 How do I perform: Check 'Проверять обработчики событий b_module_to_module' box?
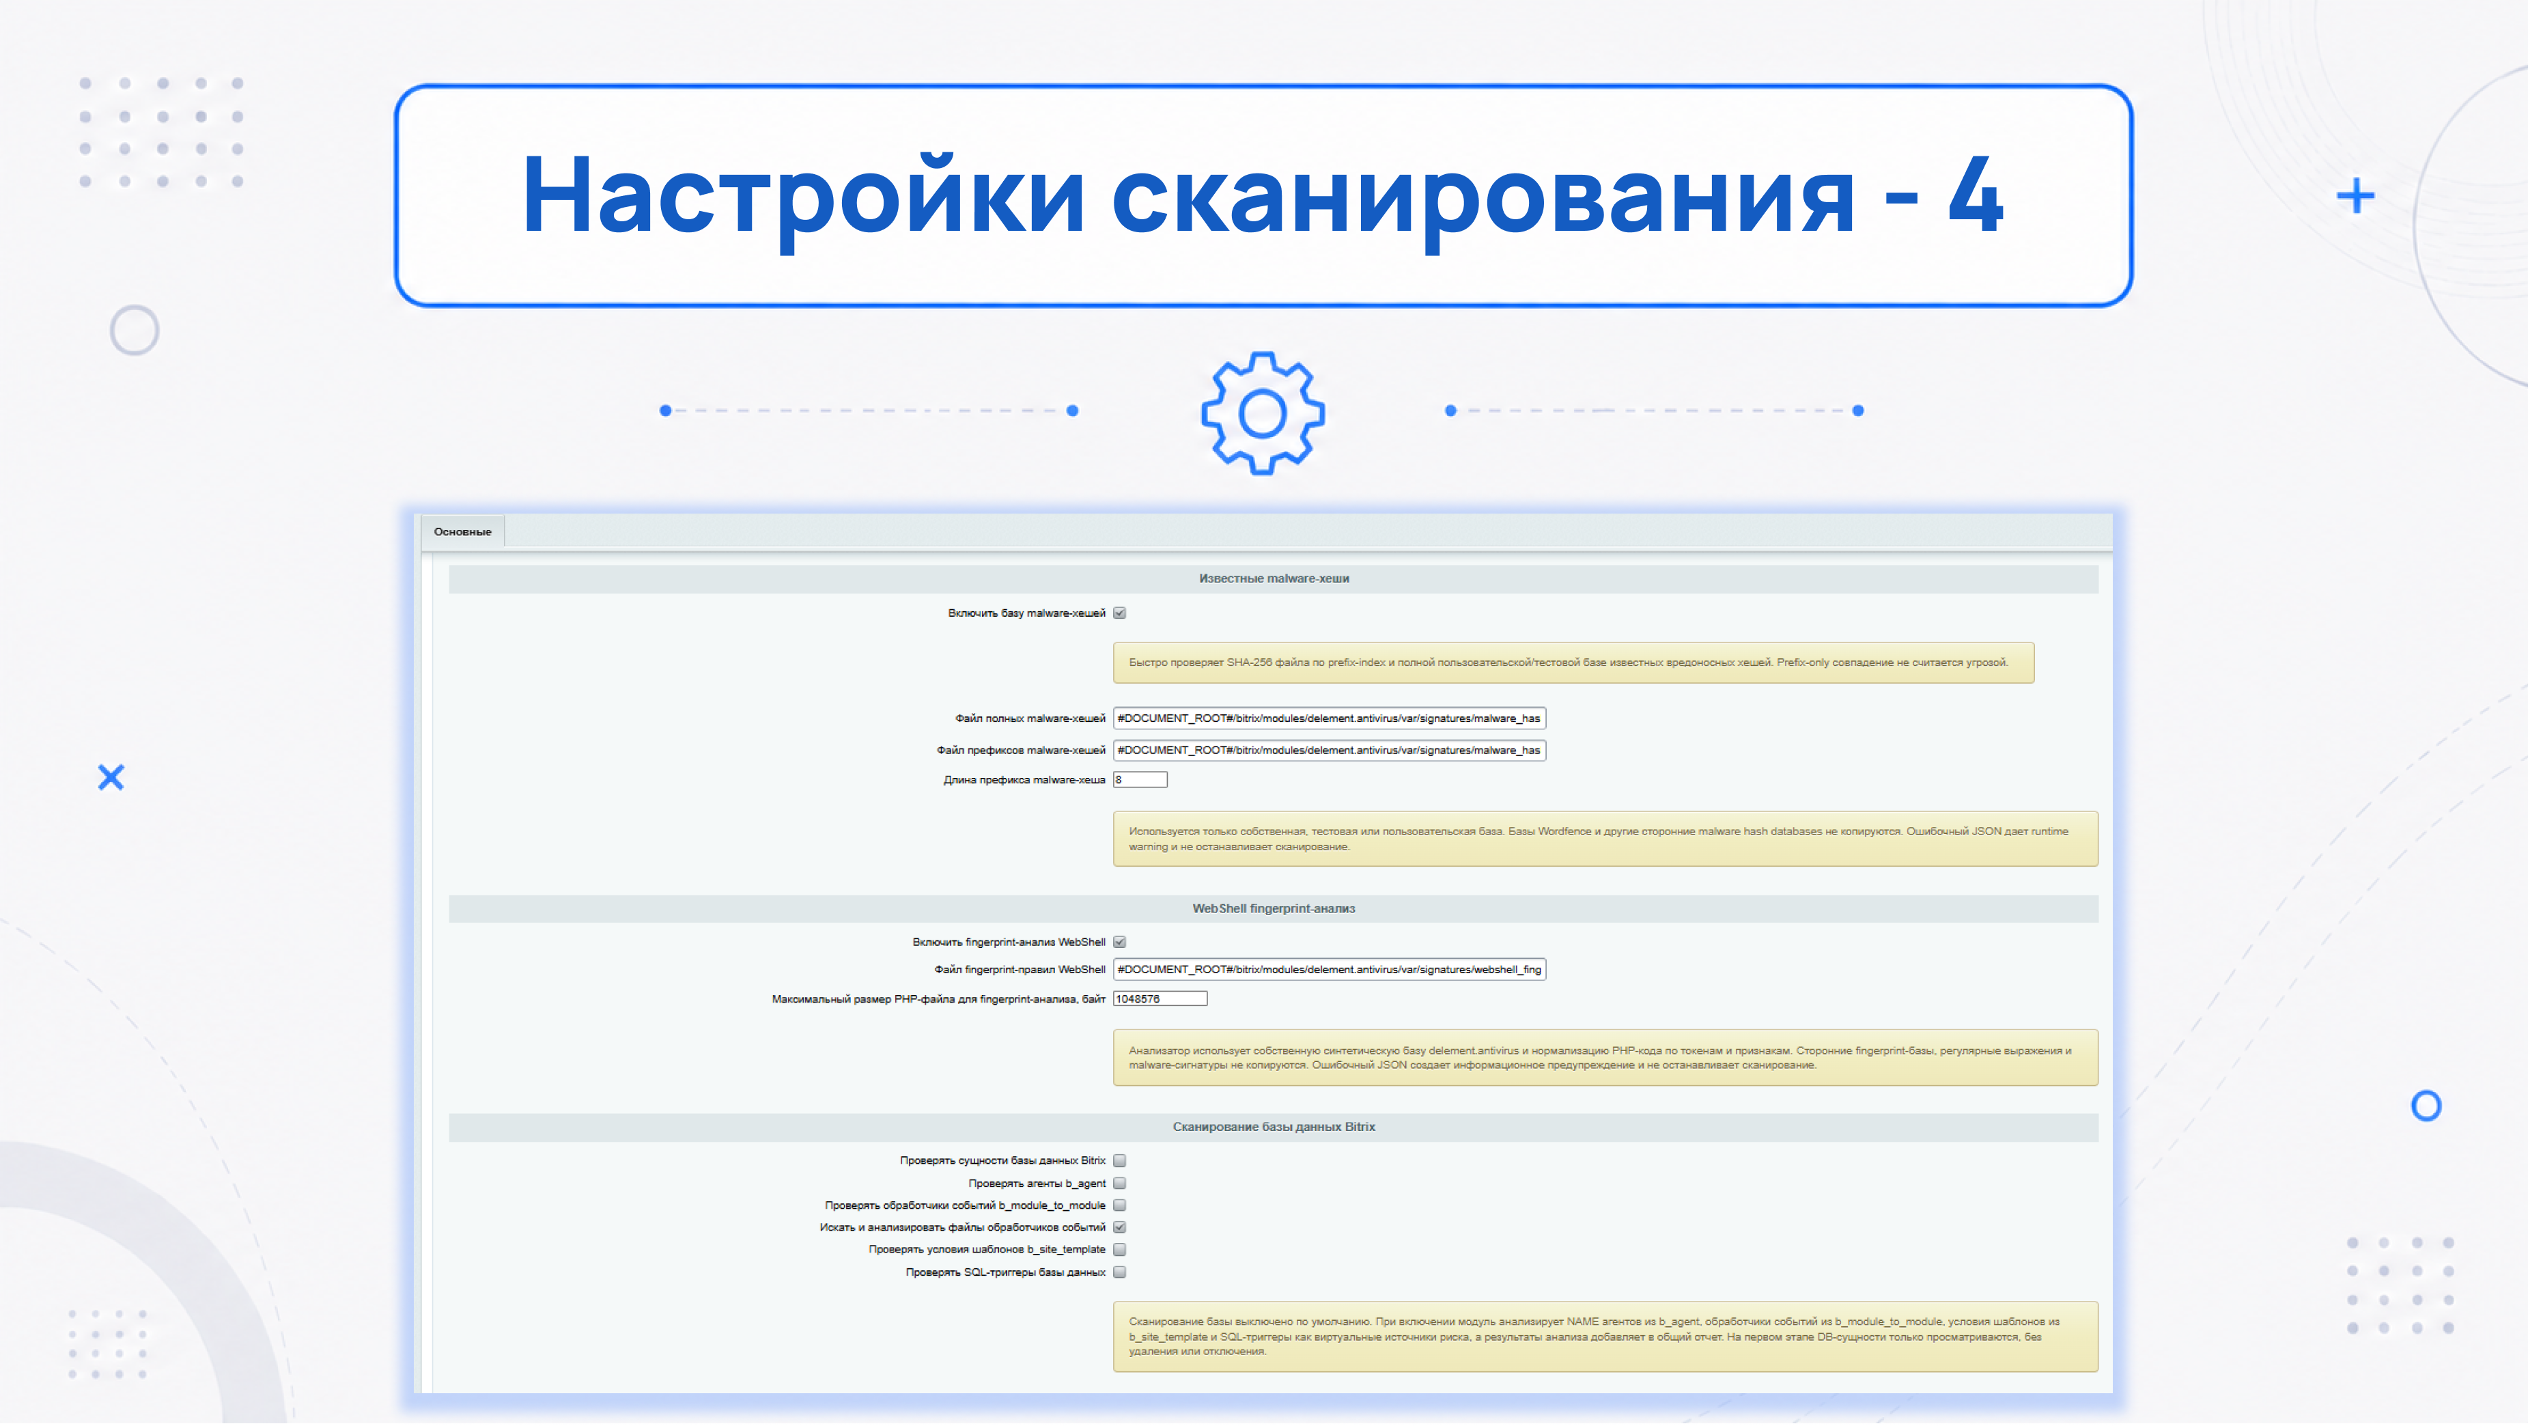(1120, 1206)
